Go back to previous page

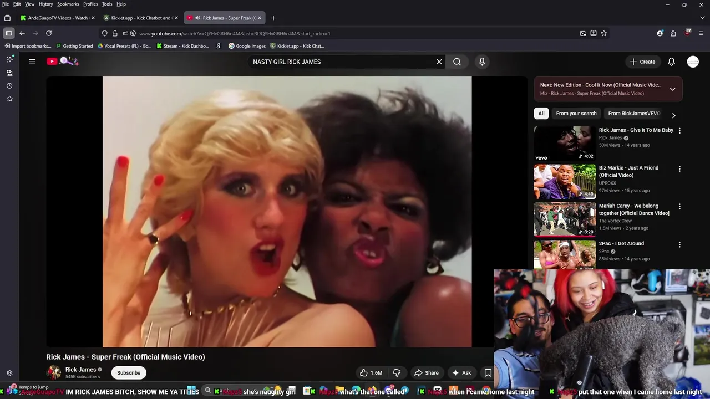[x=22, y=33]
